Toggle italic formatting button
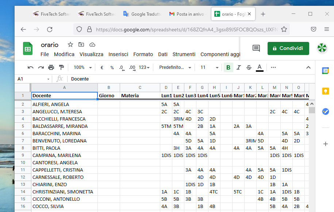334x212 pixels. pyautogui.click(x=239, y=68)
